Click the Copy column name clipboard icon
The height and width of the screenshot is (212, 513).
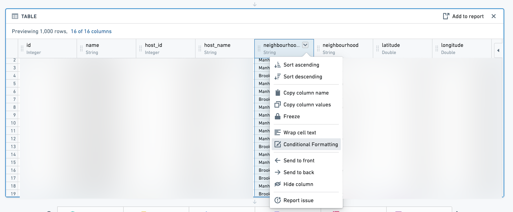pyautogui.click(x=278, y=93)
